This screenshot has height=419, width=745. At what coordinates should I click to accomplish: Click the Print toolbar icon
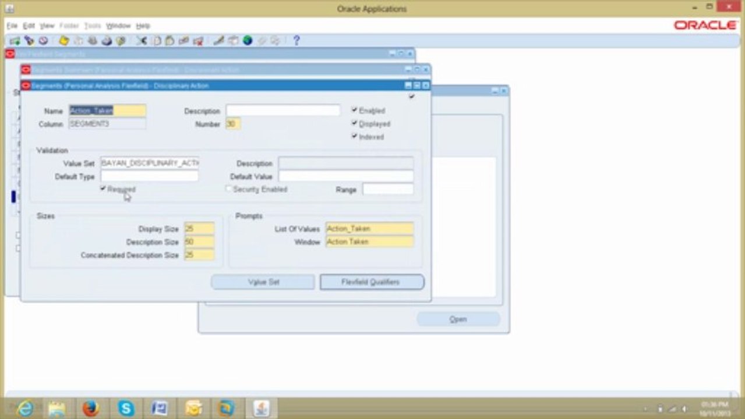107,41
